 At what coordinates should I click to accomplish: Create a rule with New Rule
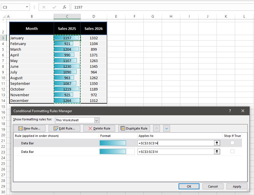tap(29, 128)
